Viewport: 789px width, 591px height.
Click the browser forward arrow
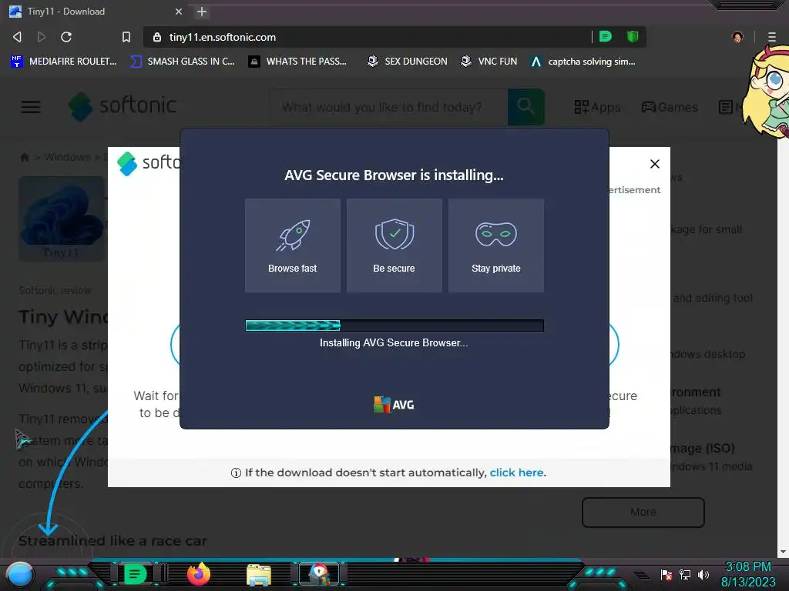(x=42, y=37)
